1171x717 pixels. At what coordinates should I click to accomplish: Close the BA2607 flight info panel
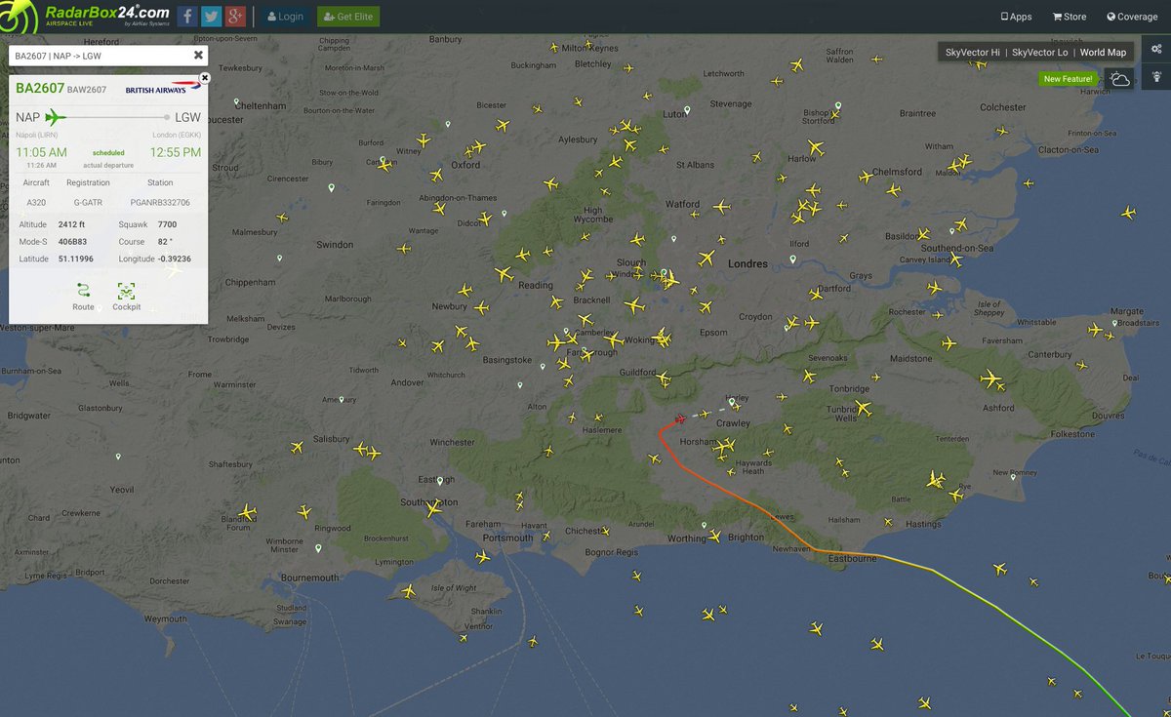(204, 77)
